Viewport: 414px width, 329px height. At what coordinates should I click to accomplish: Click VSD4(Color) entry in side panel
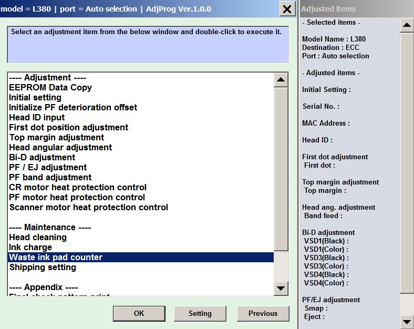tap(326, 283)
